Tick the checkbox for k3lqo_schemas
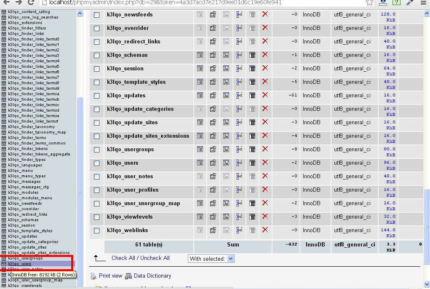 pos(96,55)
